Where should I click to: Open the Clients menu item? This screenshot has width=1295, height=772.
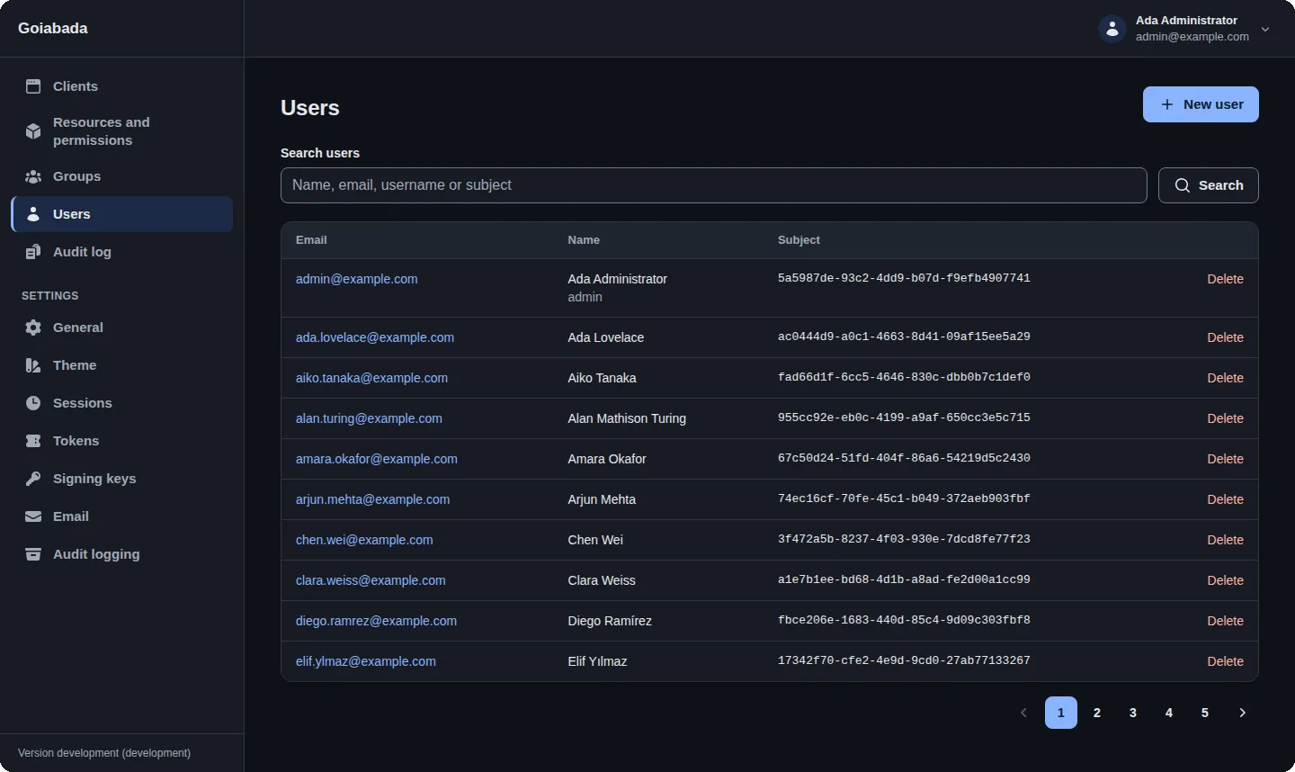point(122,86)
